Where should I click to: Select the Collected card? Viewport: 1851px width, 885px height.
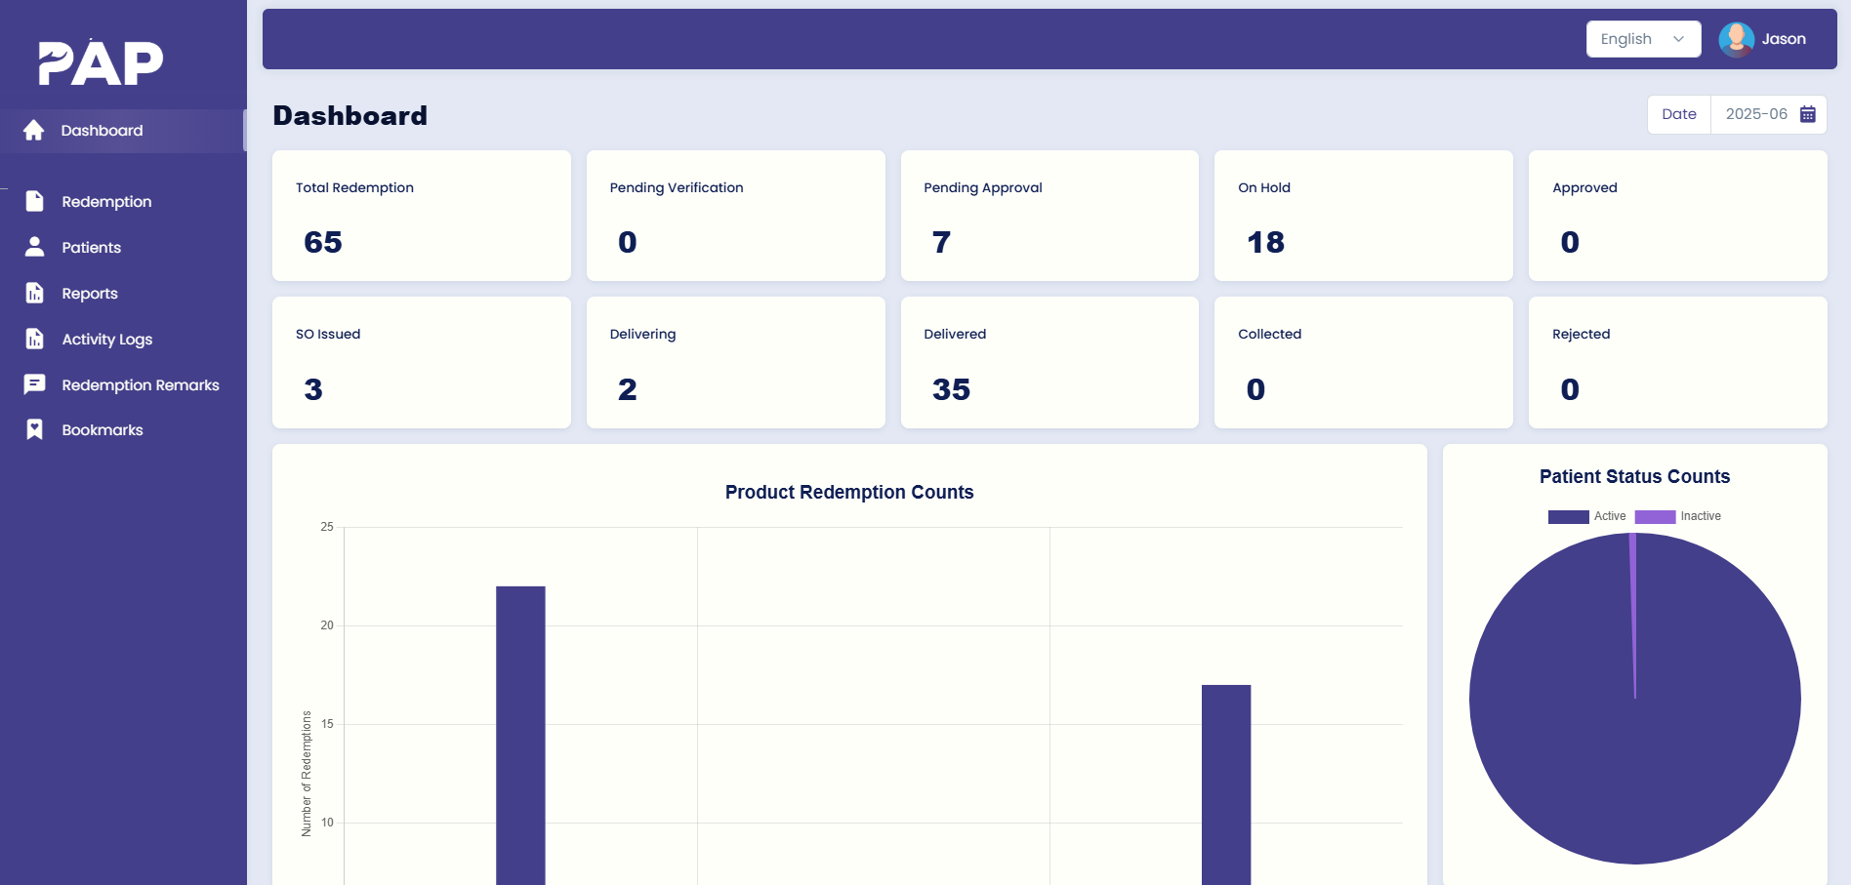pyautogui.click(x=1364, y=362)
